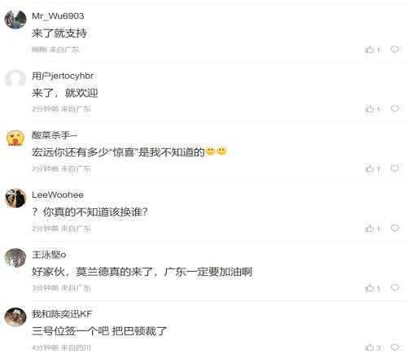
Task: Open the username link 用户jertocyhbr
Action: (x=63, y=76)
